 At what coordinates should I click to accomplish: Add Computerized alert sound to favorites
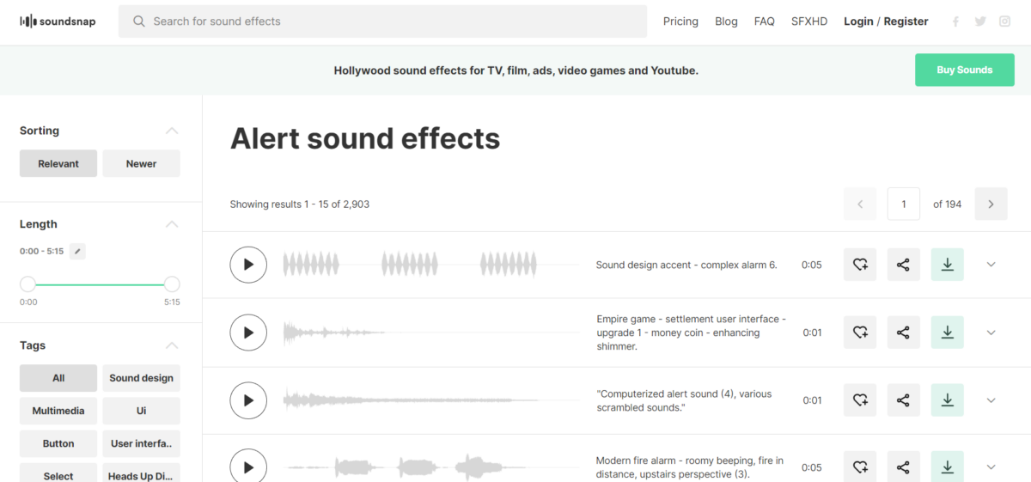click(860, 400)
